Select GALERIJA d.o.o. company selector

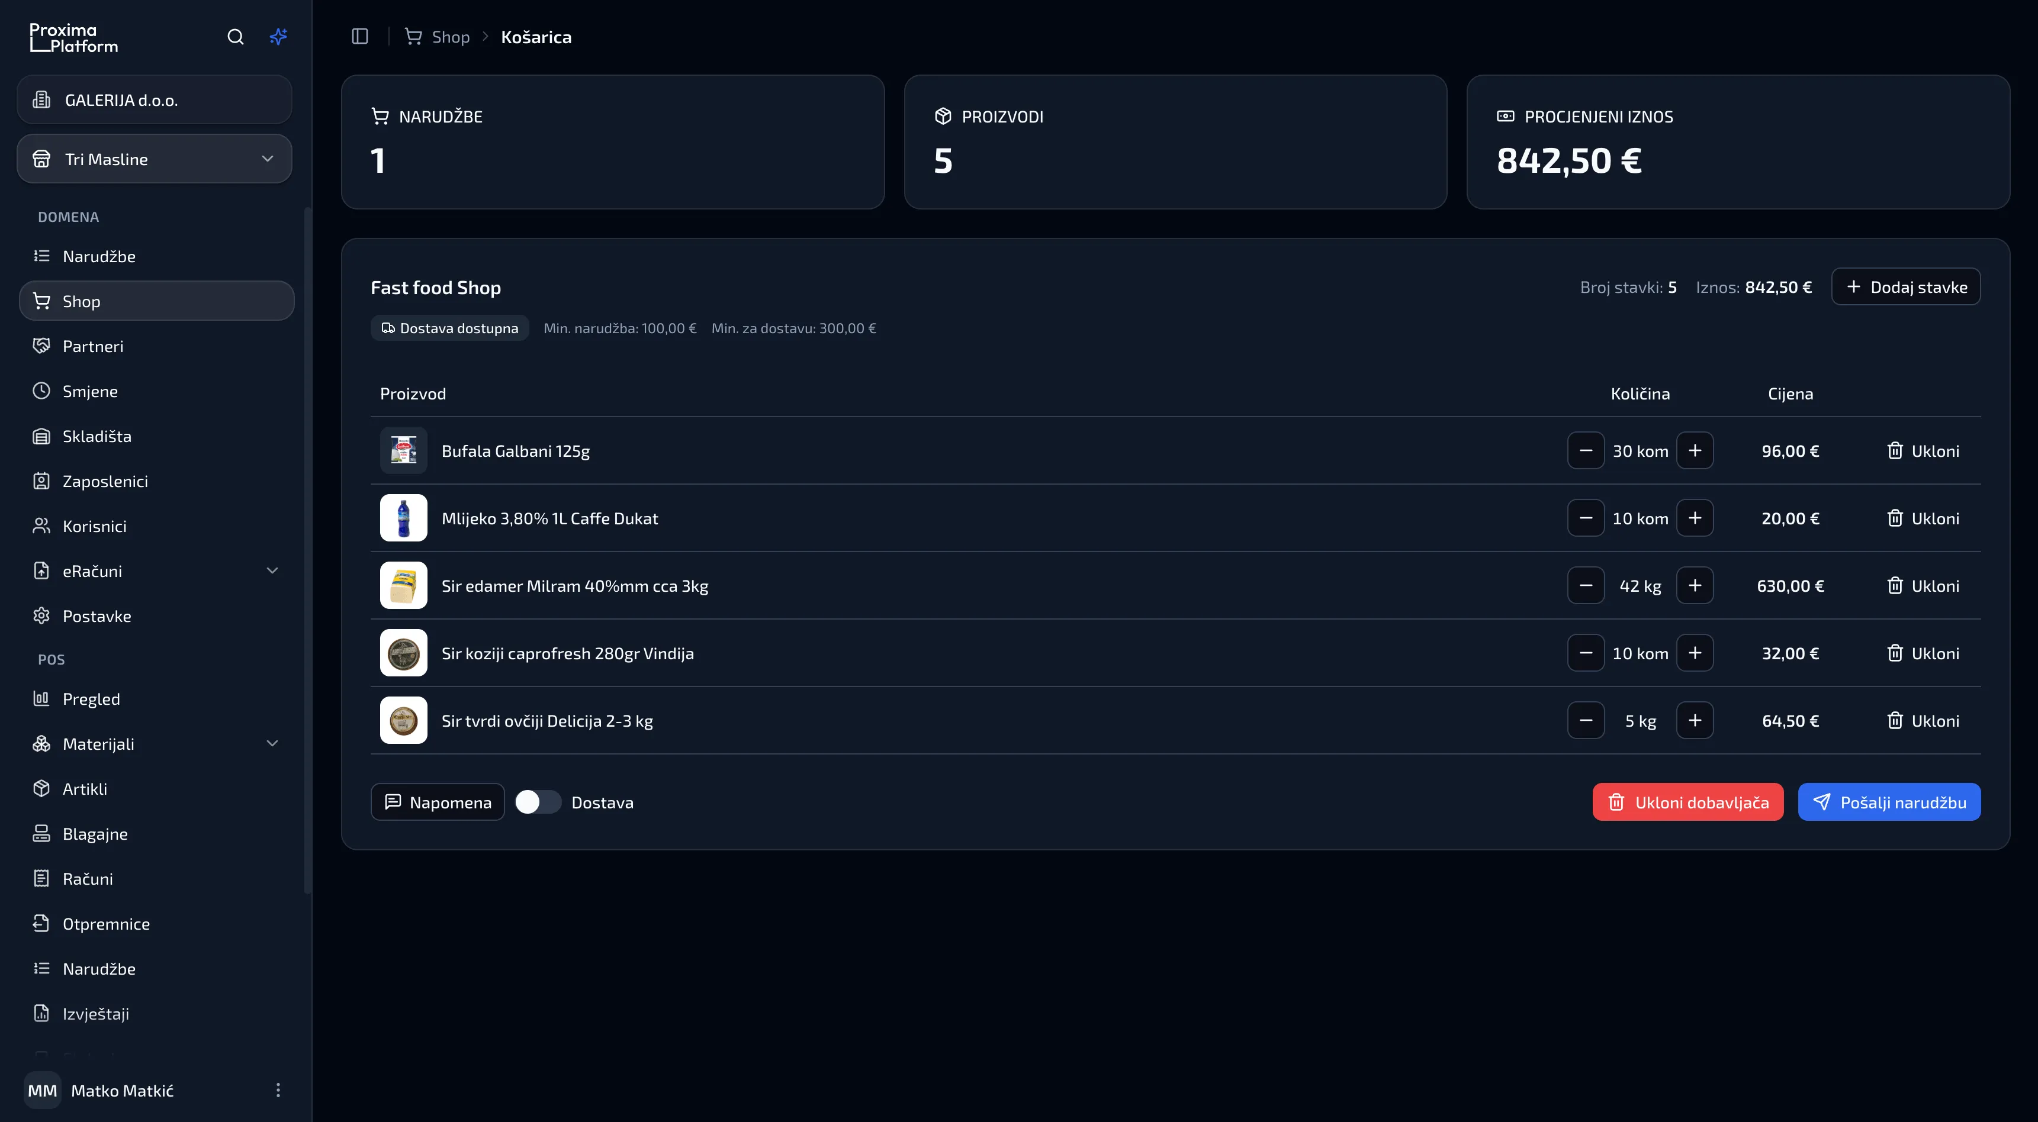(155, 99)
